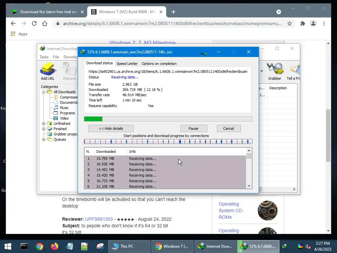Screen dimensions: 337x253
Task: Open the Chrome home page button
Action: point(45,23)
